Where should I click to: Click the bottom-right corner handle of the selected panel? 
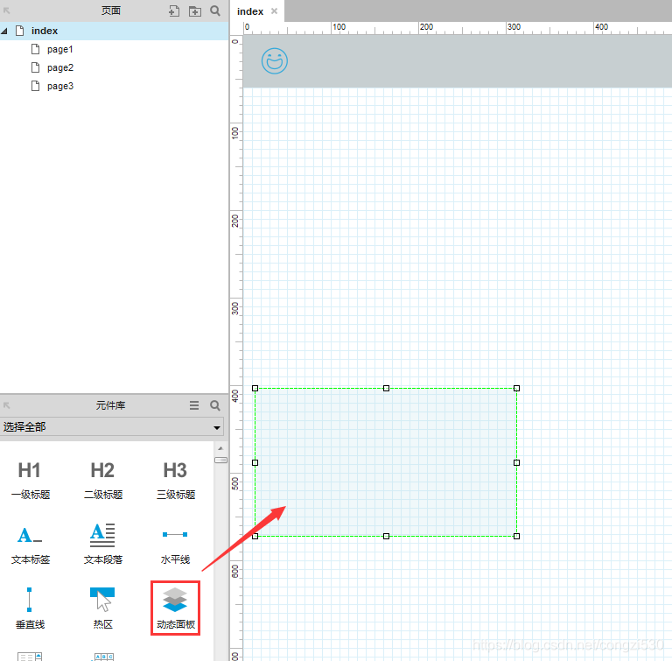tap(517, 536)
